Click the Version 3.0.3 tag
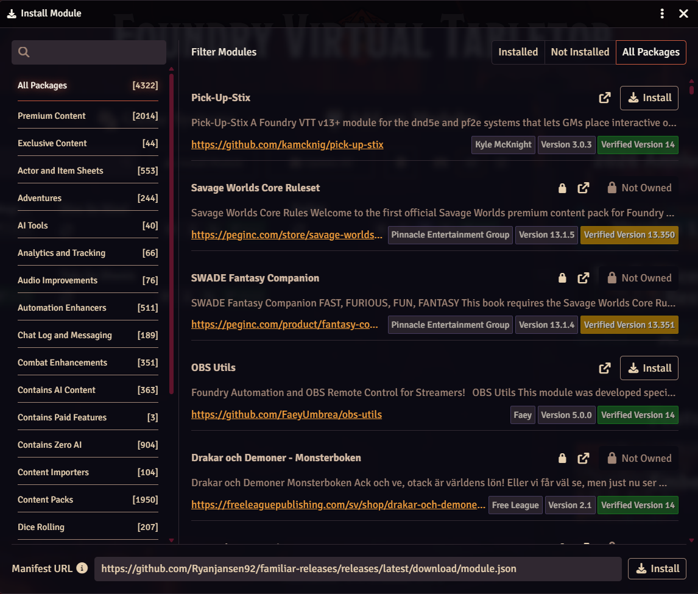This screenshot has height=594, width=698. pyautogui.click(x=566, y=145)
